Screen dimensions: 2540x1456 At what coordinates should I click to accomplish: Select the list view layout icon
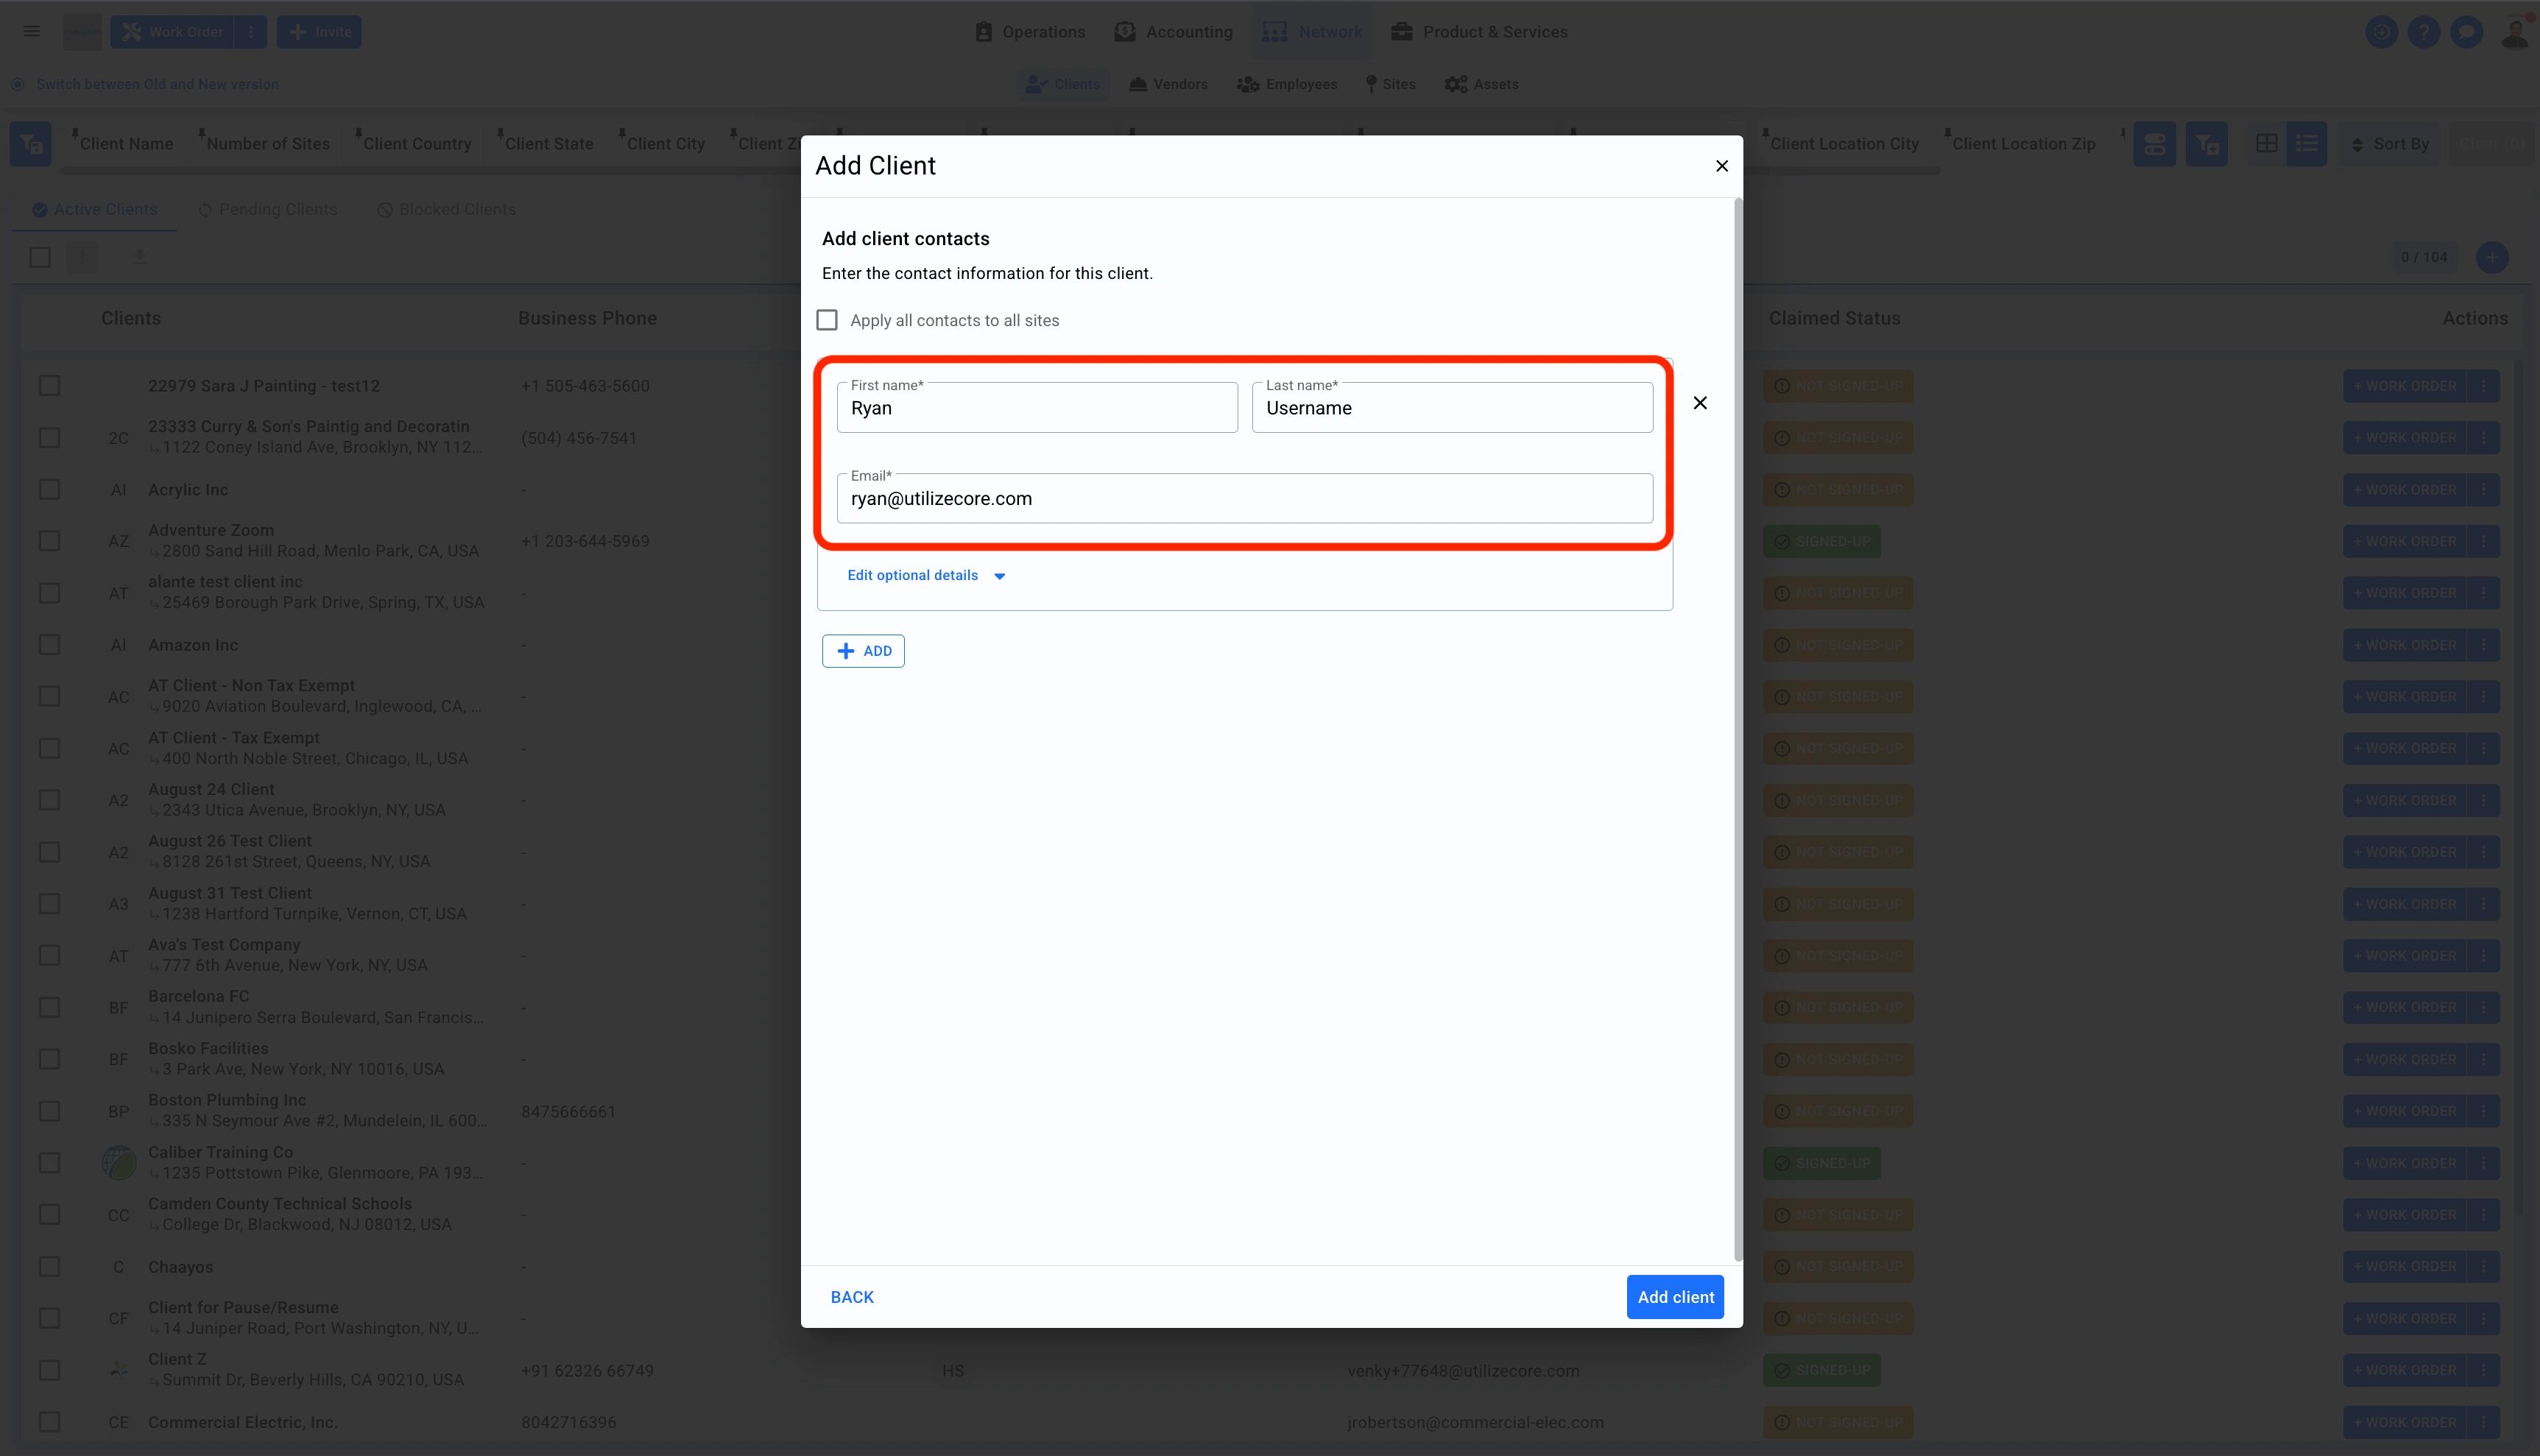coord(2307,144)
